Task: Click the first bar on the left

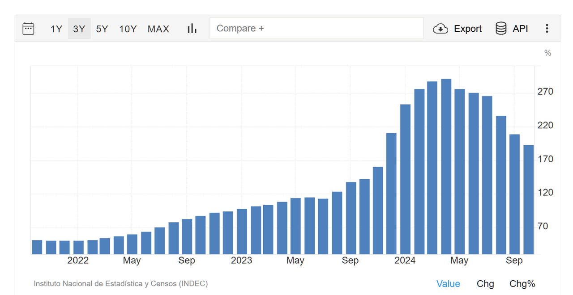Action: (x=37, y=247)
